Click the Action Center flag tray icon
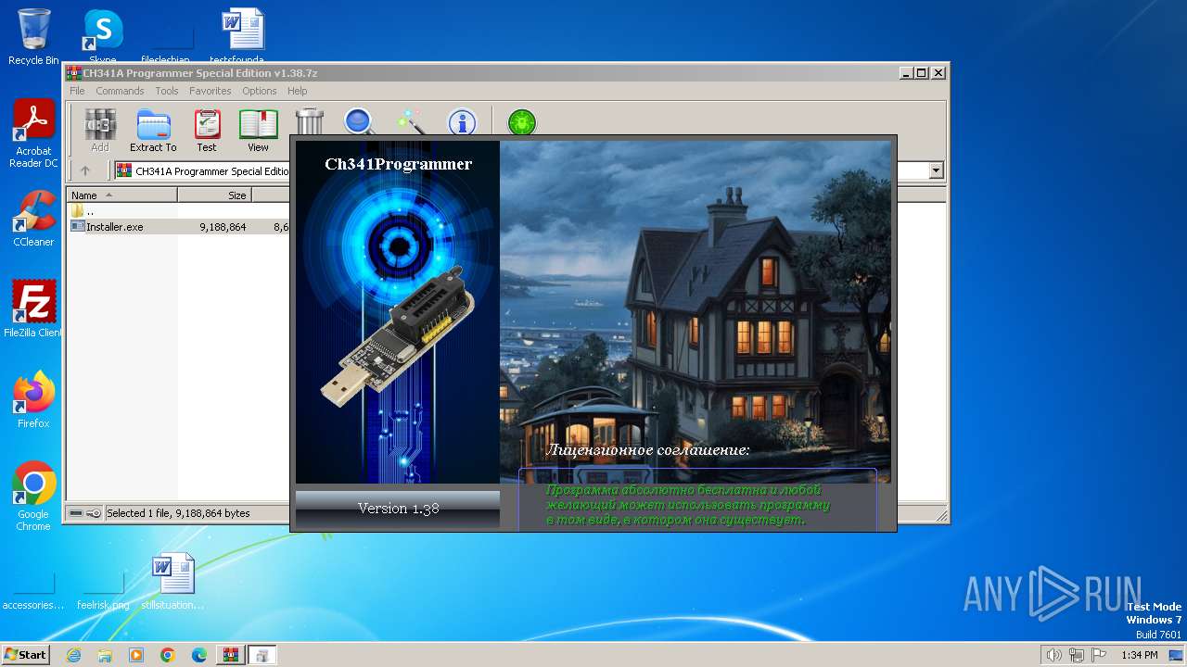1187x667 pixels. click(1100, 655)
